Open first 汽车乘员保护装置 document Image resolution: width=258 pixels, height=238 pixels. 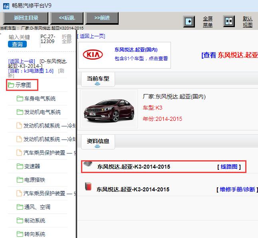pyautogui.click(x=50, y=153)
